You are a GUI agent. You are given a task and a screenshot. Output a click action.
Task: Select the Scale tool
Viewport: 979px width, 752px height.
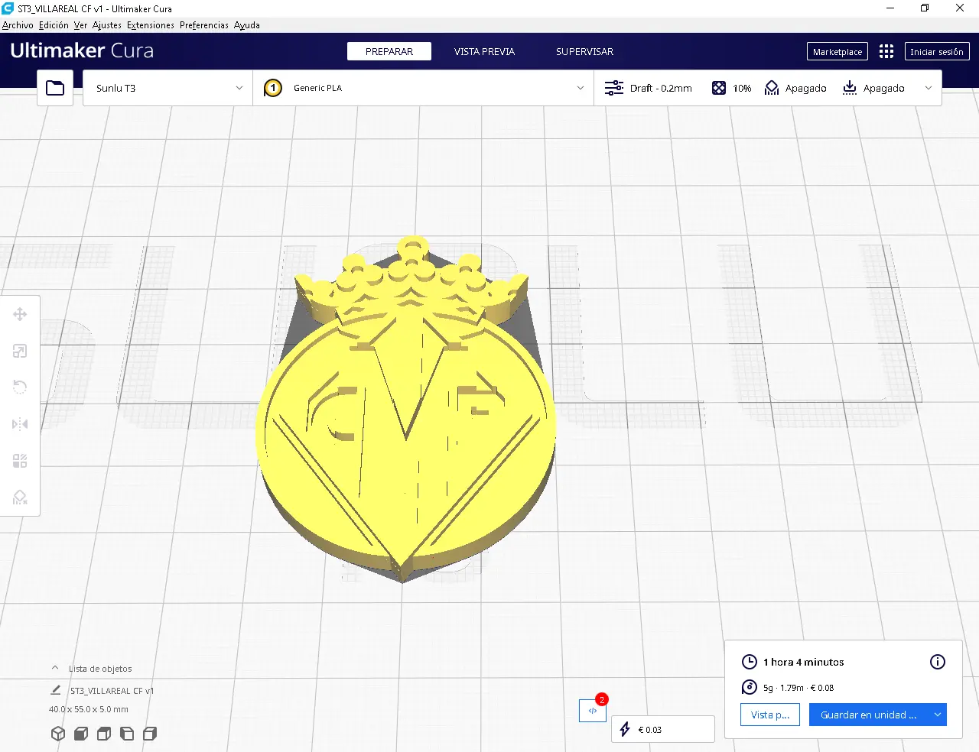20,350
